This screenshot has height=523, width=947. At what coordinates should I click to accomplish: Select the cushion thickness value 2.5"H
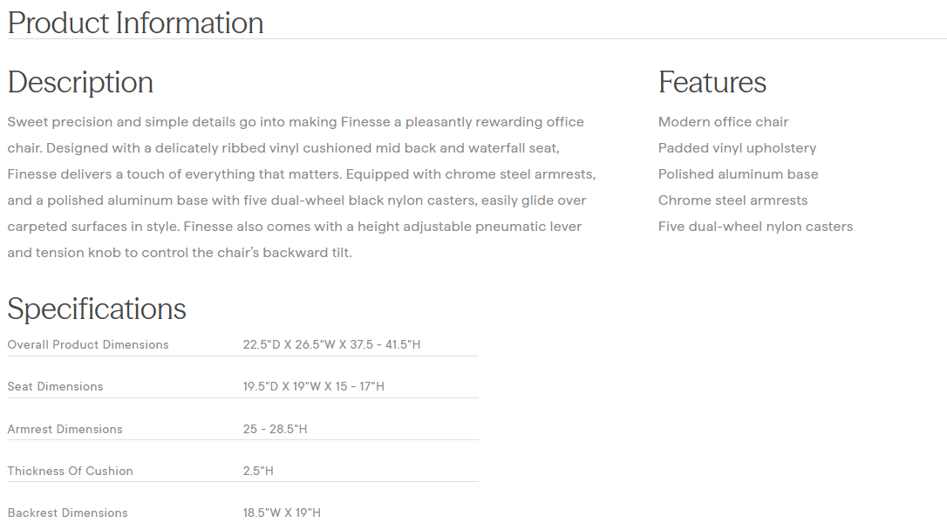[258, 472]
